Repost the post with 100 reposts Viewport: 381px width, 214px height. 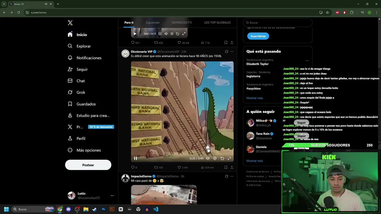coord(158,167)
